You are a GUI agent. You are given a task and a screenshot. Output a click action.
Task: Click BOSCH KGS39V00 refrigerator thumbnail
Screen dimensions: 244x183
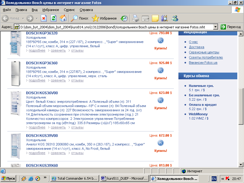tap(16, 146)
